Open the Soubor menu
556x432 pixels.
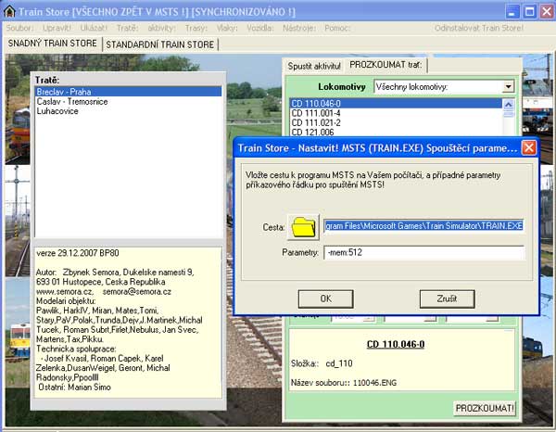(x=20, y=29)
